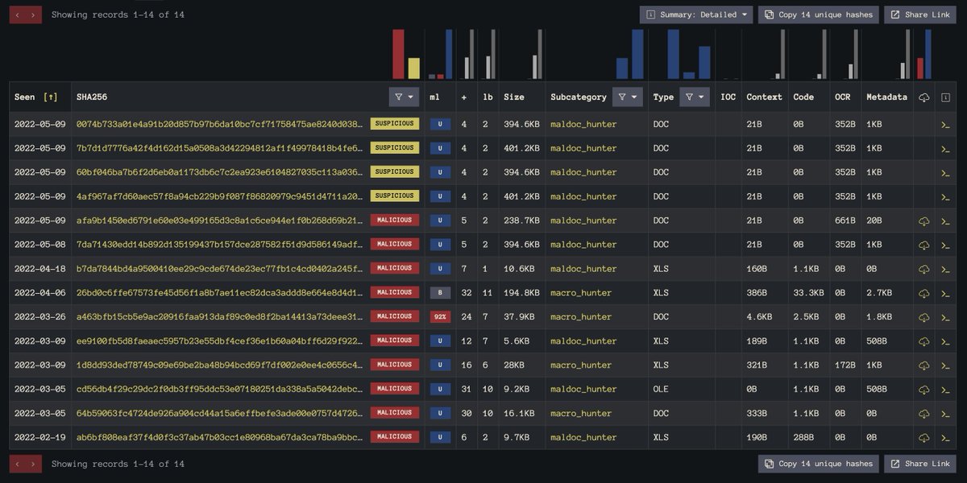Download sample for hash 26bd0c6ffe67573f row
Screen dimensions: 967x483
click(x=923, y=293)
